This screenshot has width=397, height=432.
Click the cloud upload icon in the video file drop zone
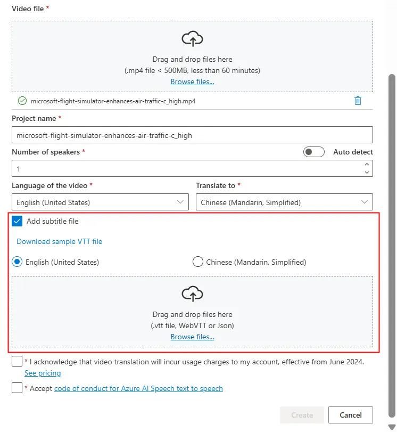(192, 39)
